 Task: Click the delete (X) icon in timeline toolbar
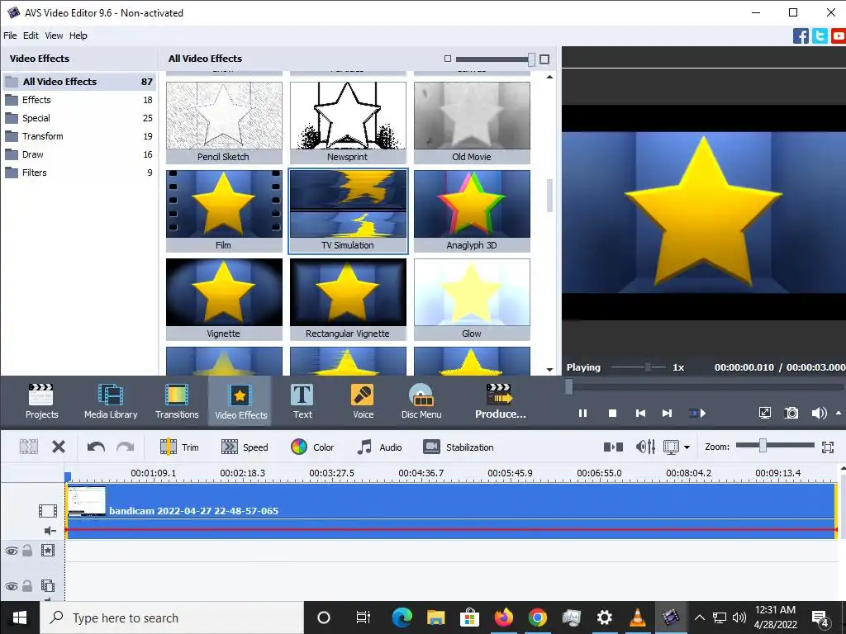point(59,447)
